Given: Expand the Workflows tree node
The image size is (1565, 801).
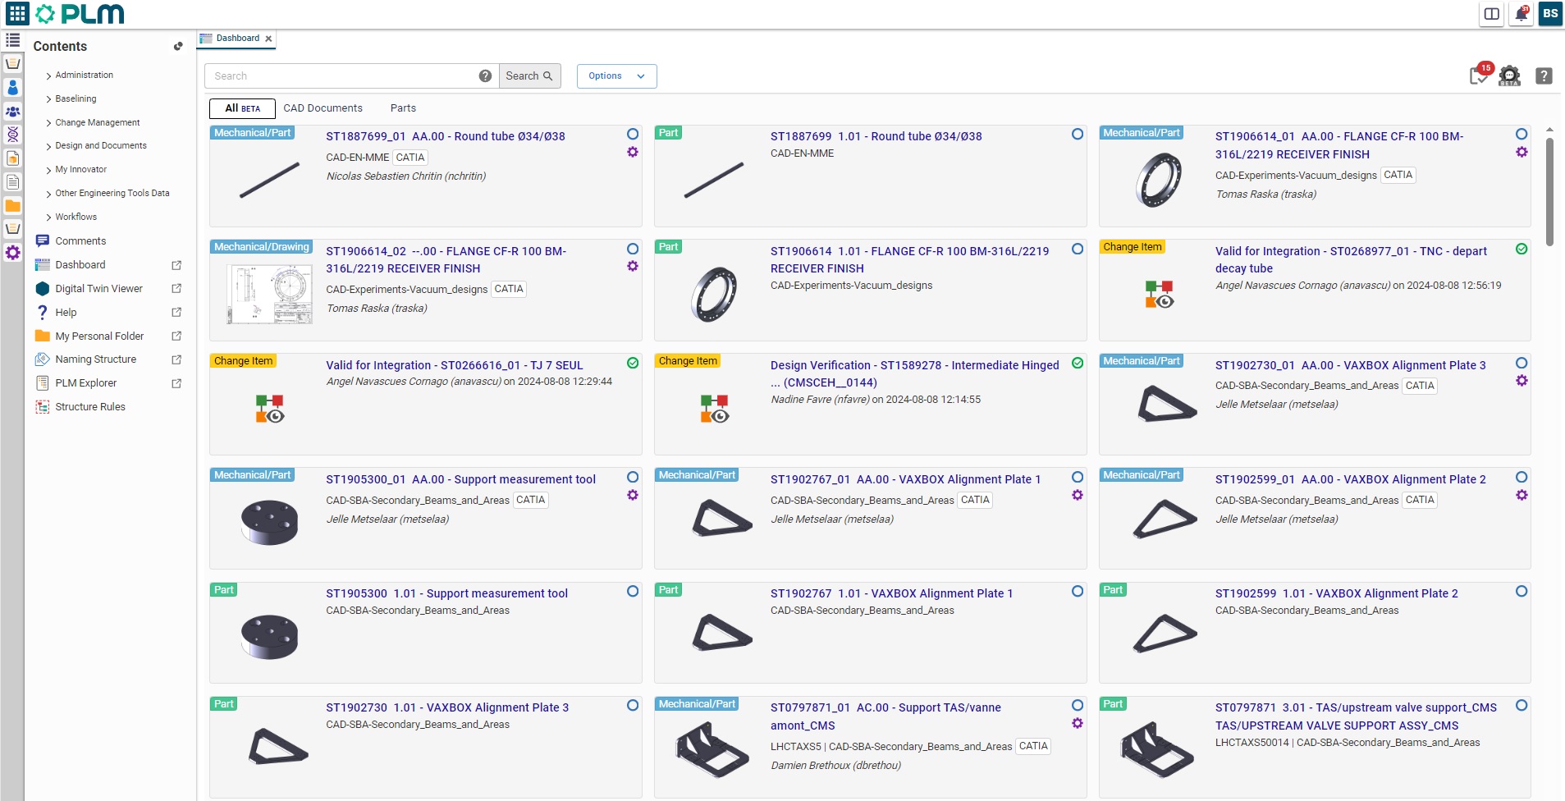Looking at the screenshot, I should click(49, 217).
